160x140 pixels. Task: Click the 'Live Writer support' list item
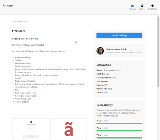coord(24,63)
